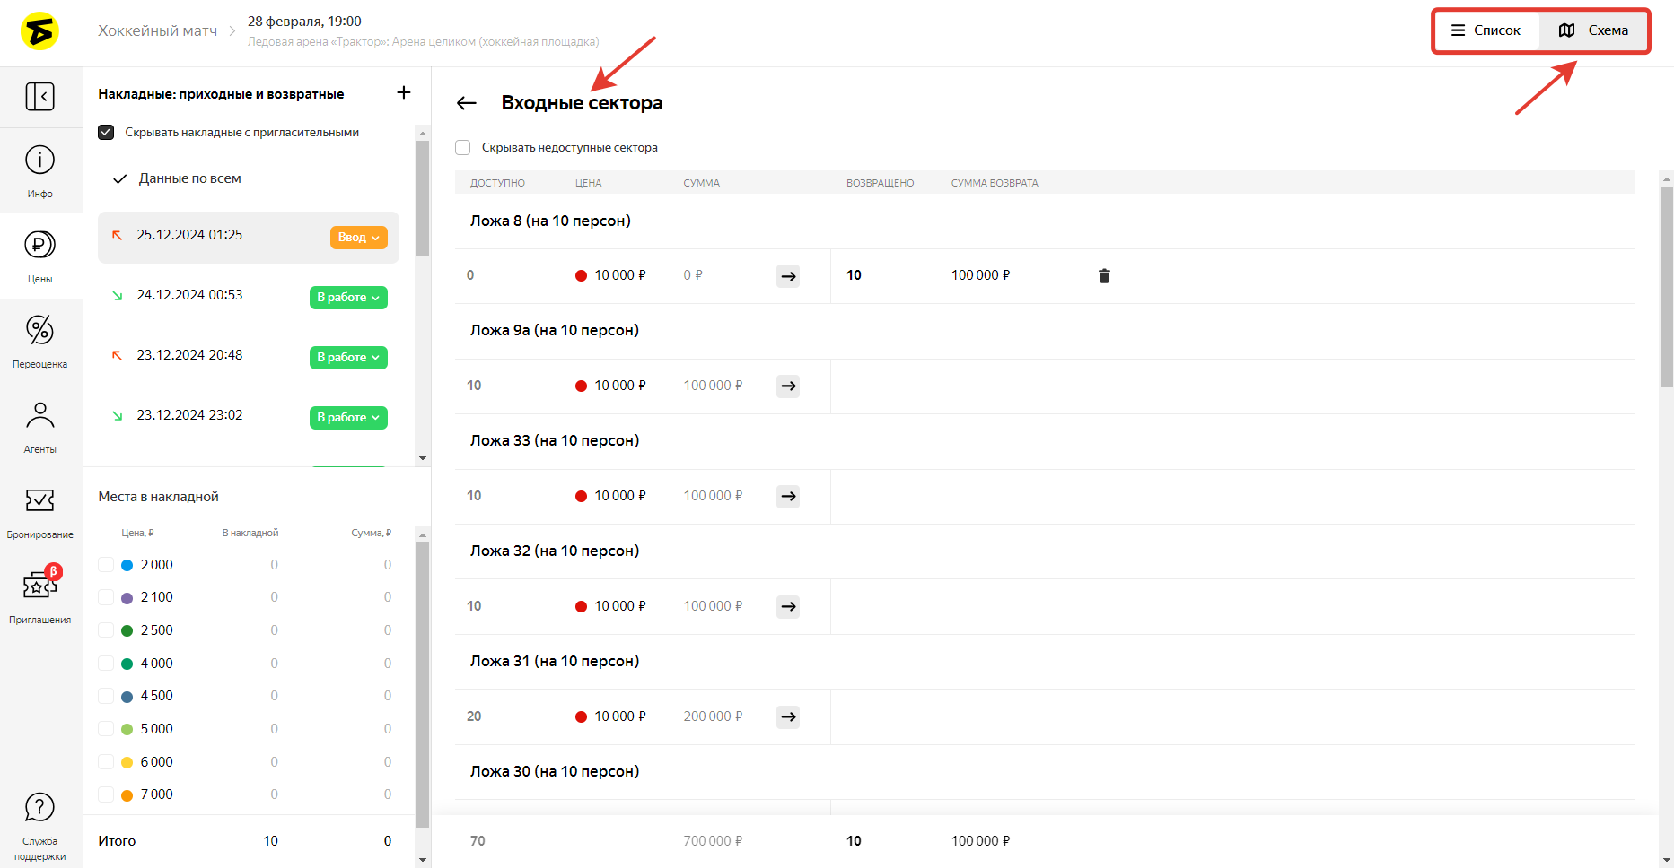1674x868 pixels.
Task: Collapse the left sidebar panel icon
Action: click(39, 97)
